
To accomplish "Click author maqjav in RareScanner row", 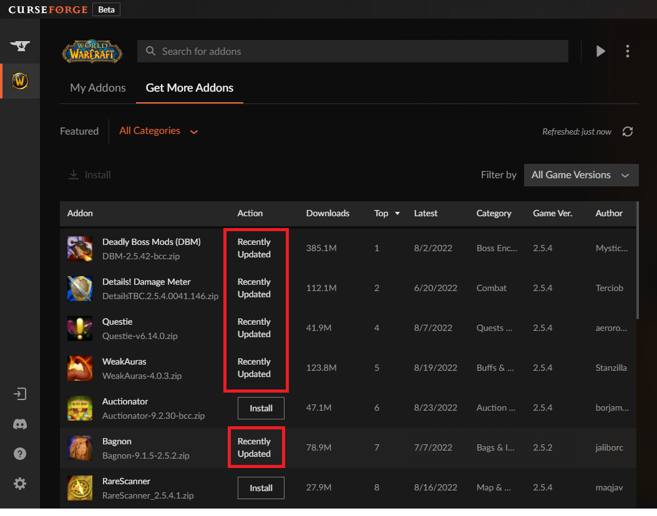I will point(609,487).
